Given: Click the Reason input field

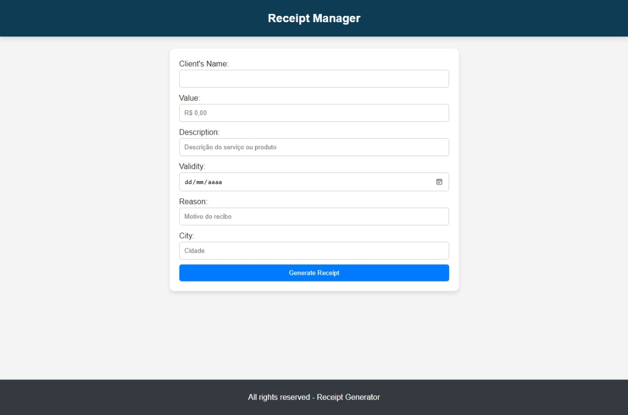Looking at the screenshot, I should [x=314, y=216].
